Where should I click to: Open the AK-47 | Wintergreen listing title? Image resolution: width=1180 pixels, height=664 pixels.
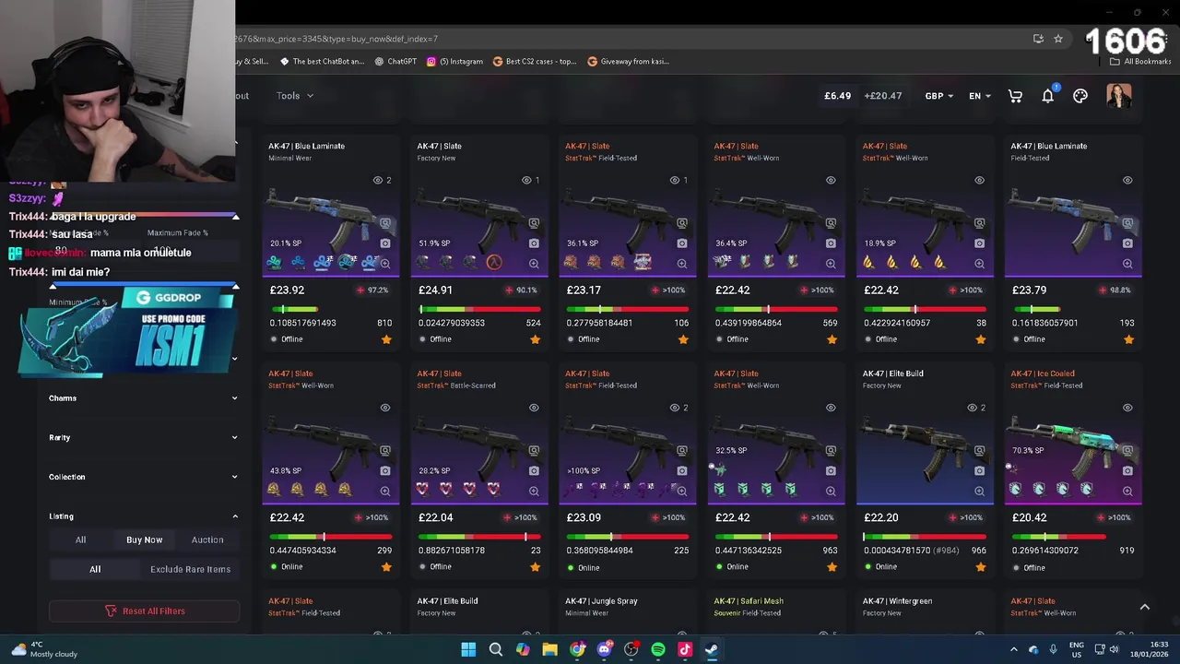(897, 601)
